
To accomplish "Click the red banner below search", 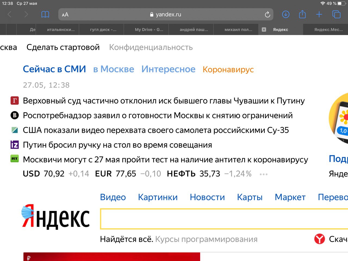I will click(x=112, y=257).
